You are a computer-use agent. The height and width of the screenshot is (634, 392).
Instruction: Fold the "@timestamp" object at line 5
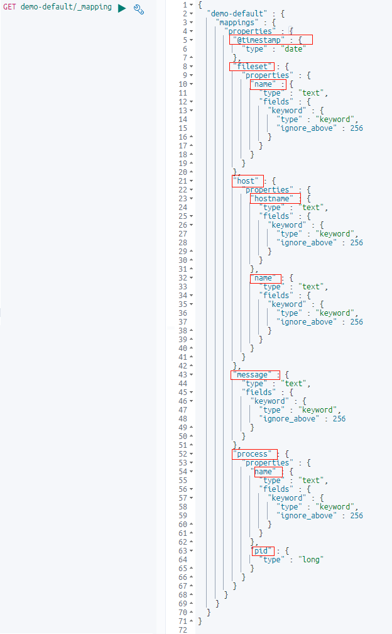192,40
